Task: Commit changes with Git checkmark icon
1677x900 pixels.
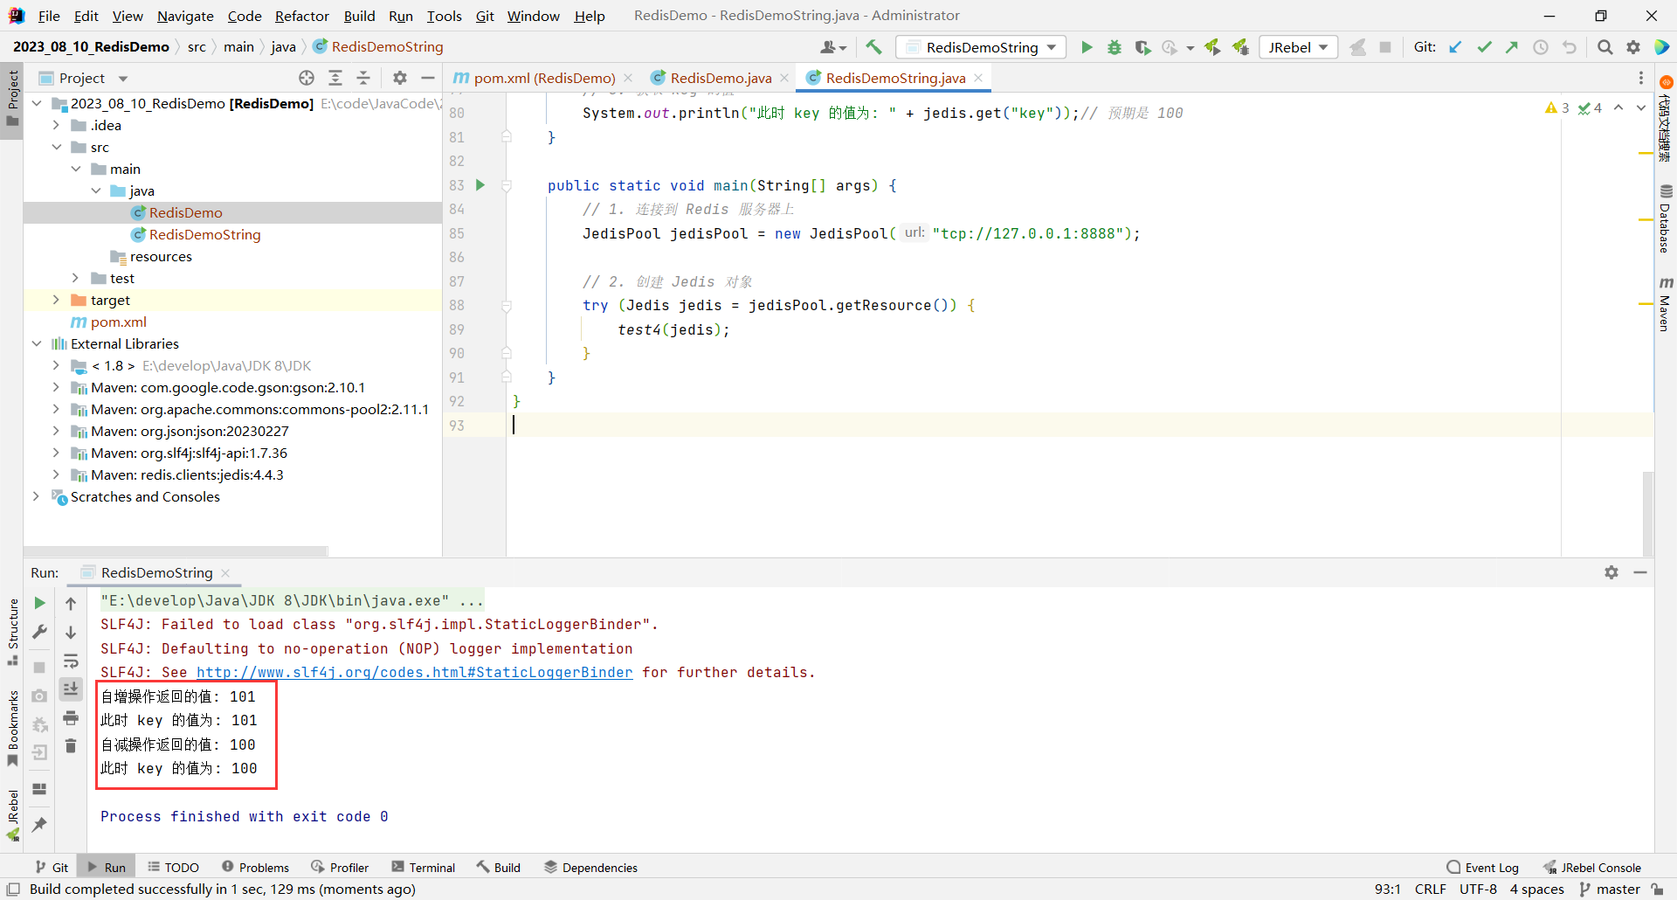Action: click(1484, 47)
